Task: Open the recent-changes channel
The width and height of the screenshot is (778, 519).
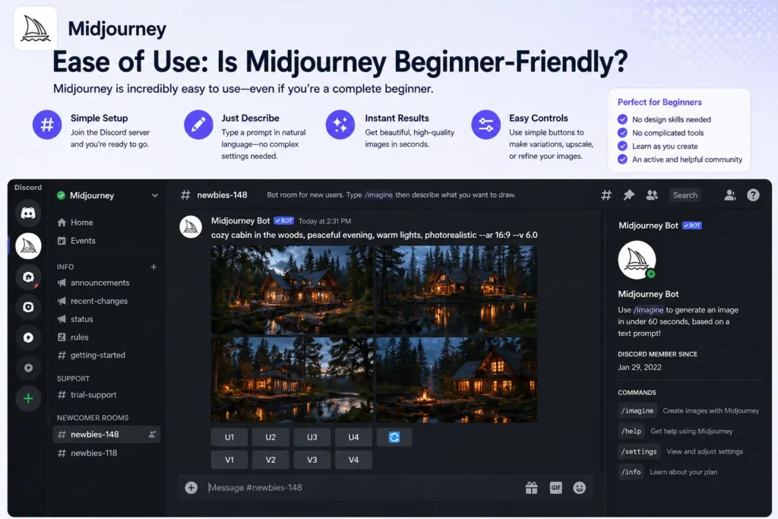Action: 106,301
